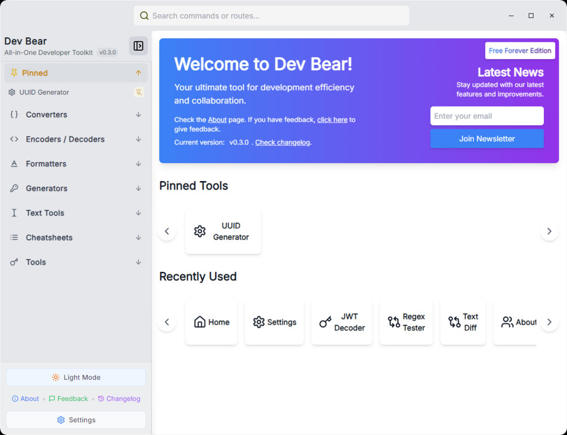Collapse the sidebar using the panel toggle icon
The image size is (567, 435).
(138, 46)
